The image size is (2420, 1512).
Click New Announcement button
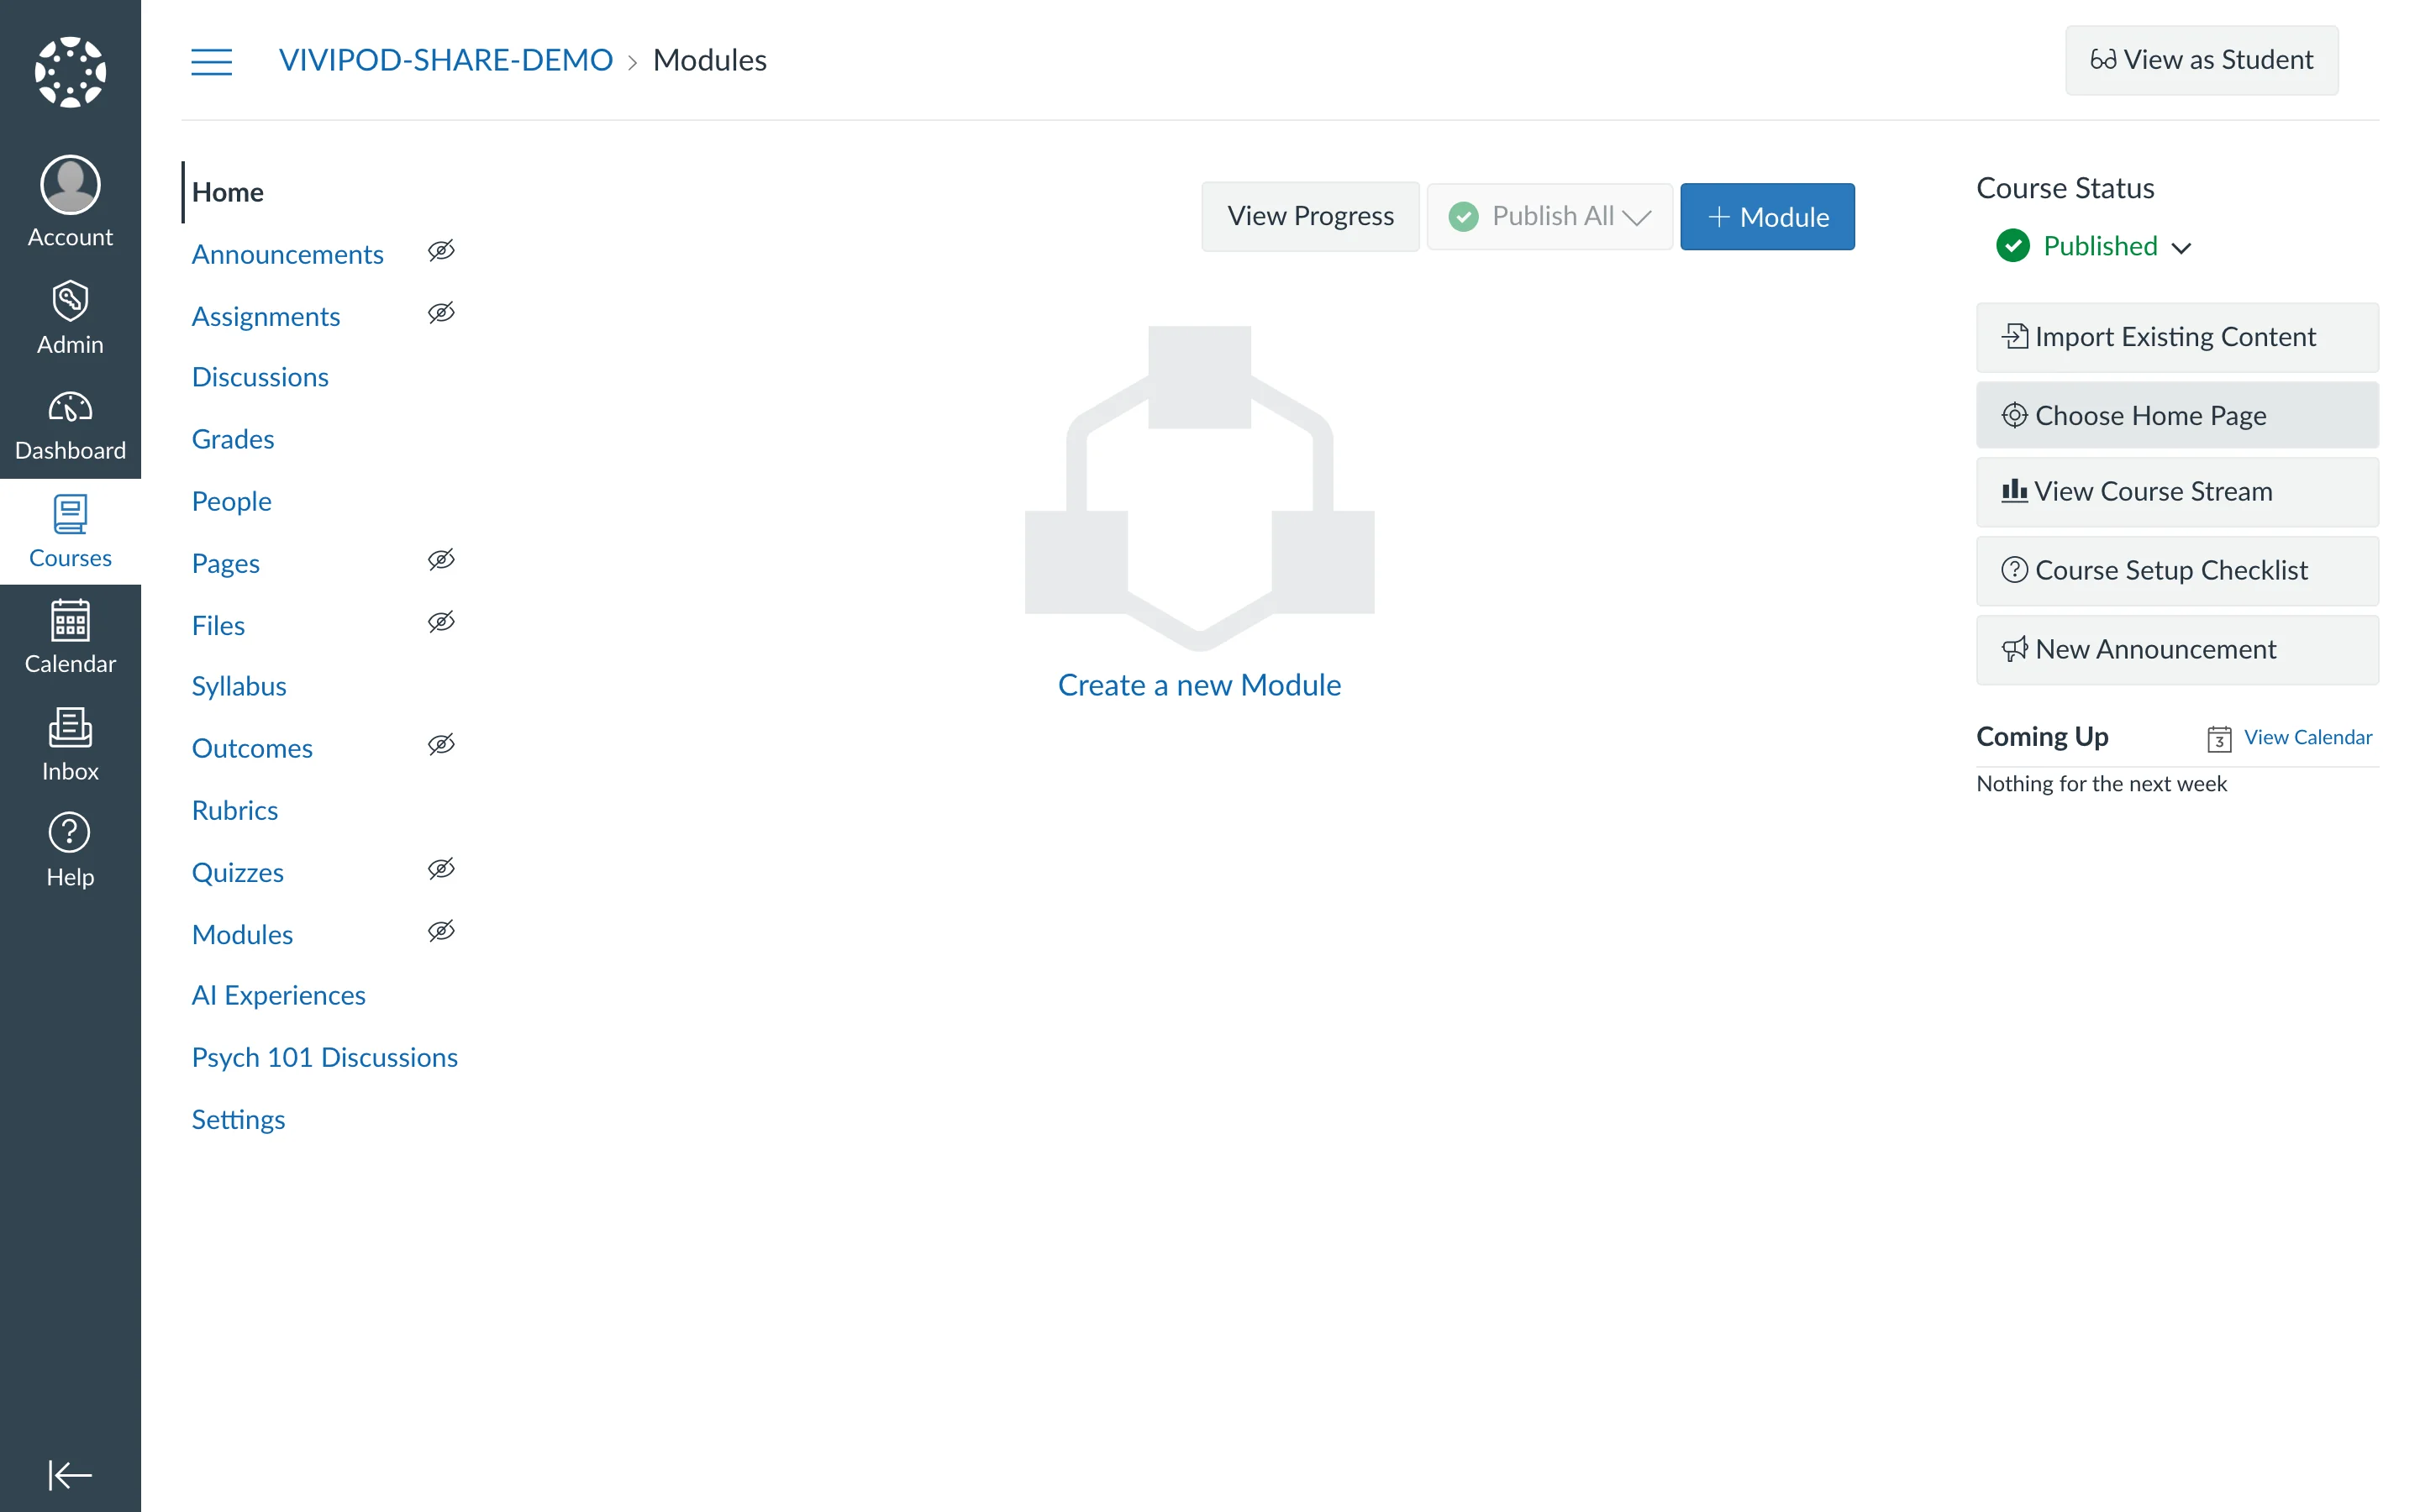(2177, 649)
